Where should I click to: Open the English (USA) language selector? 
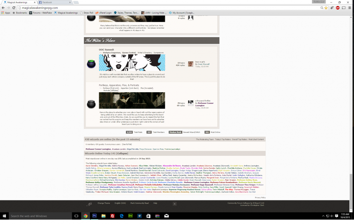click(x=120, y=203)
